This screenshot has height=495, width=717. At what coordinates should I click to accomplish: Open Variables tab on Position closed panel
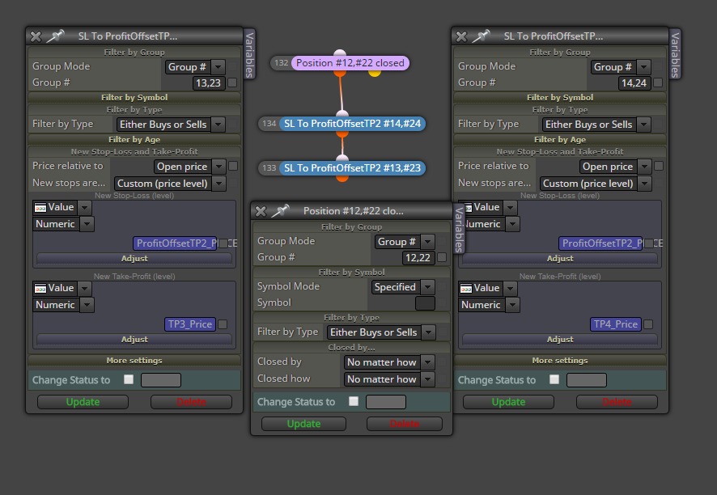[x=459, y=229]
